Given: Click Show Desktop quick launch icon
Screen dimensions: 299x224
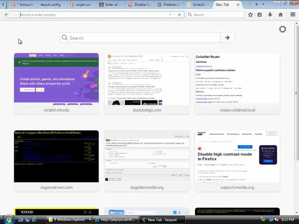Looking at the screenshot, I should click(21, 220).
